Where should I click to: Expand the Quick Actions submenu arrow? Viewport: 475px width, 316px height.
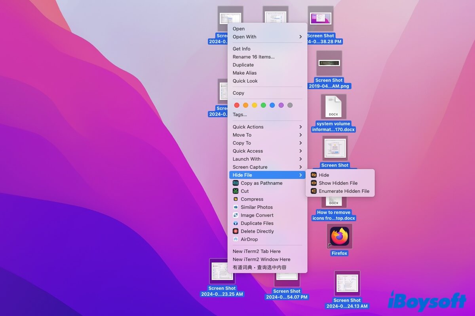coord(301,127)
